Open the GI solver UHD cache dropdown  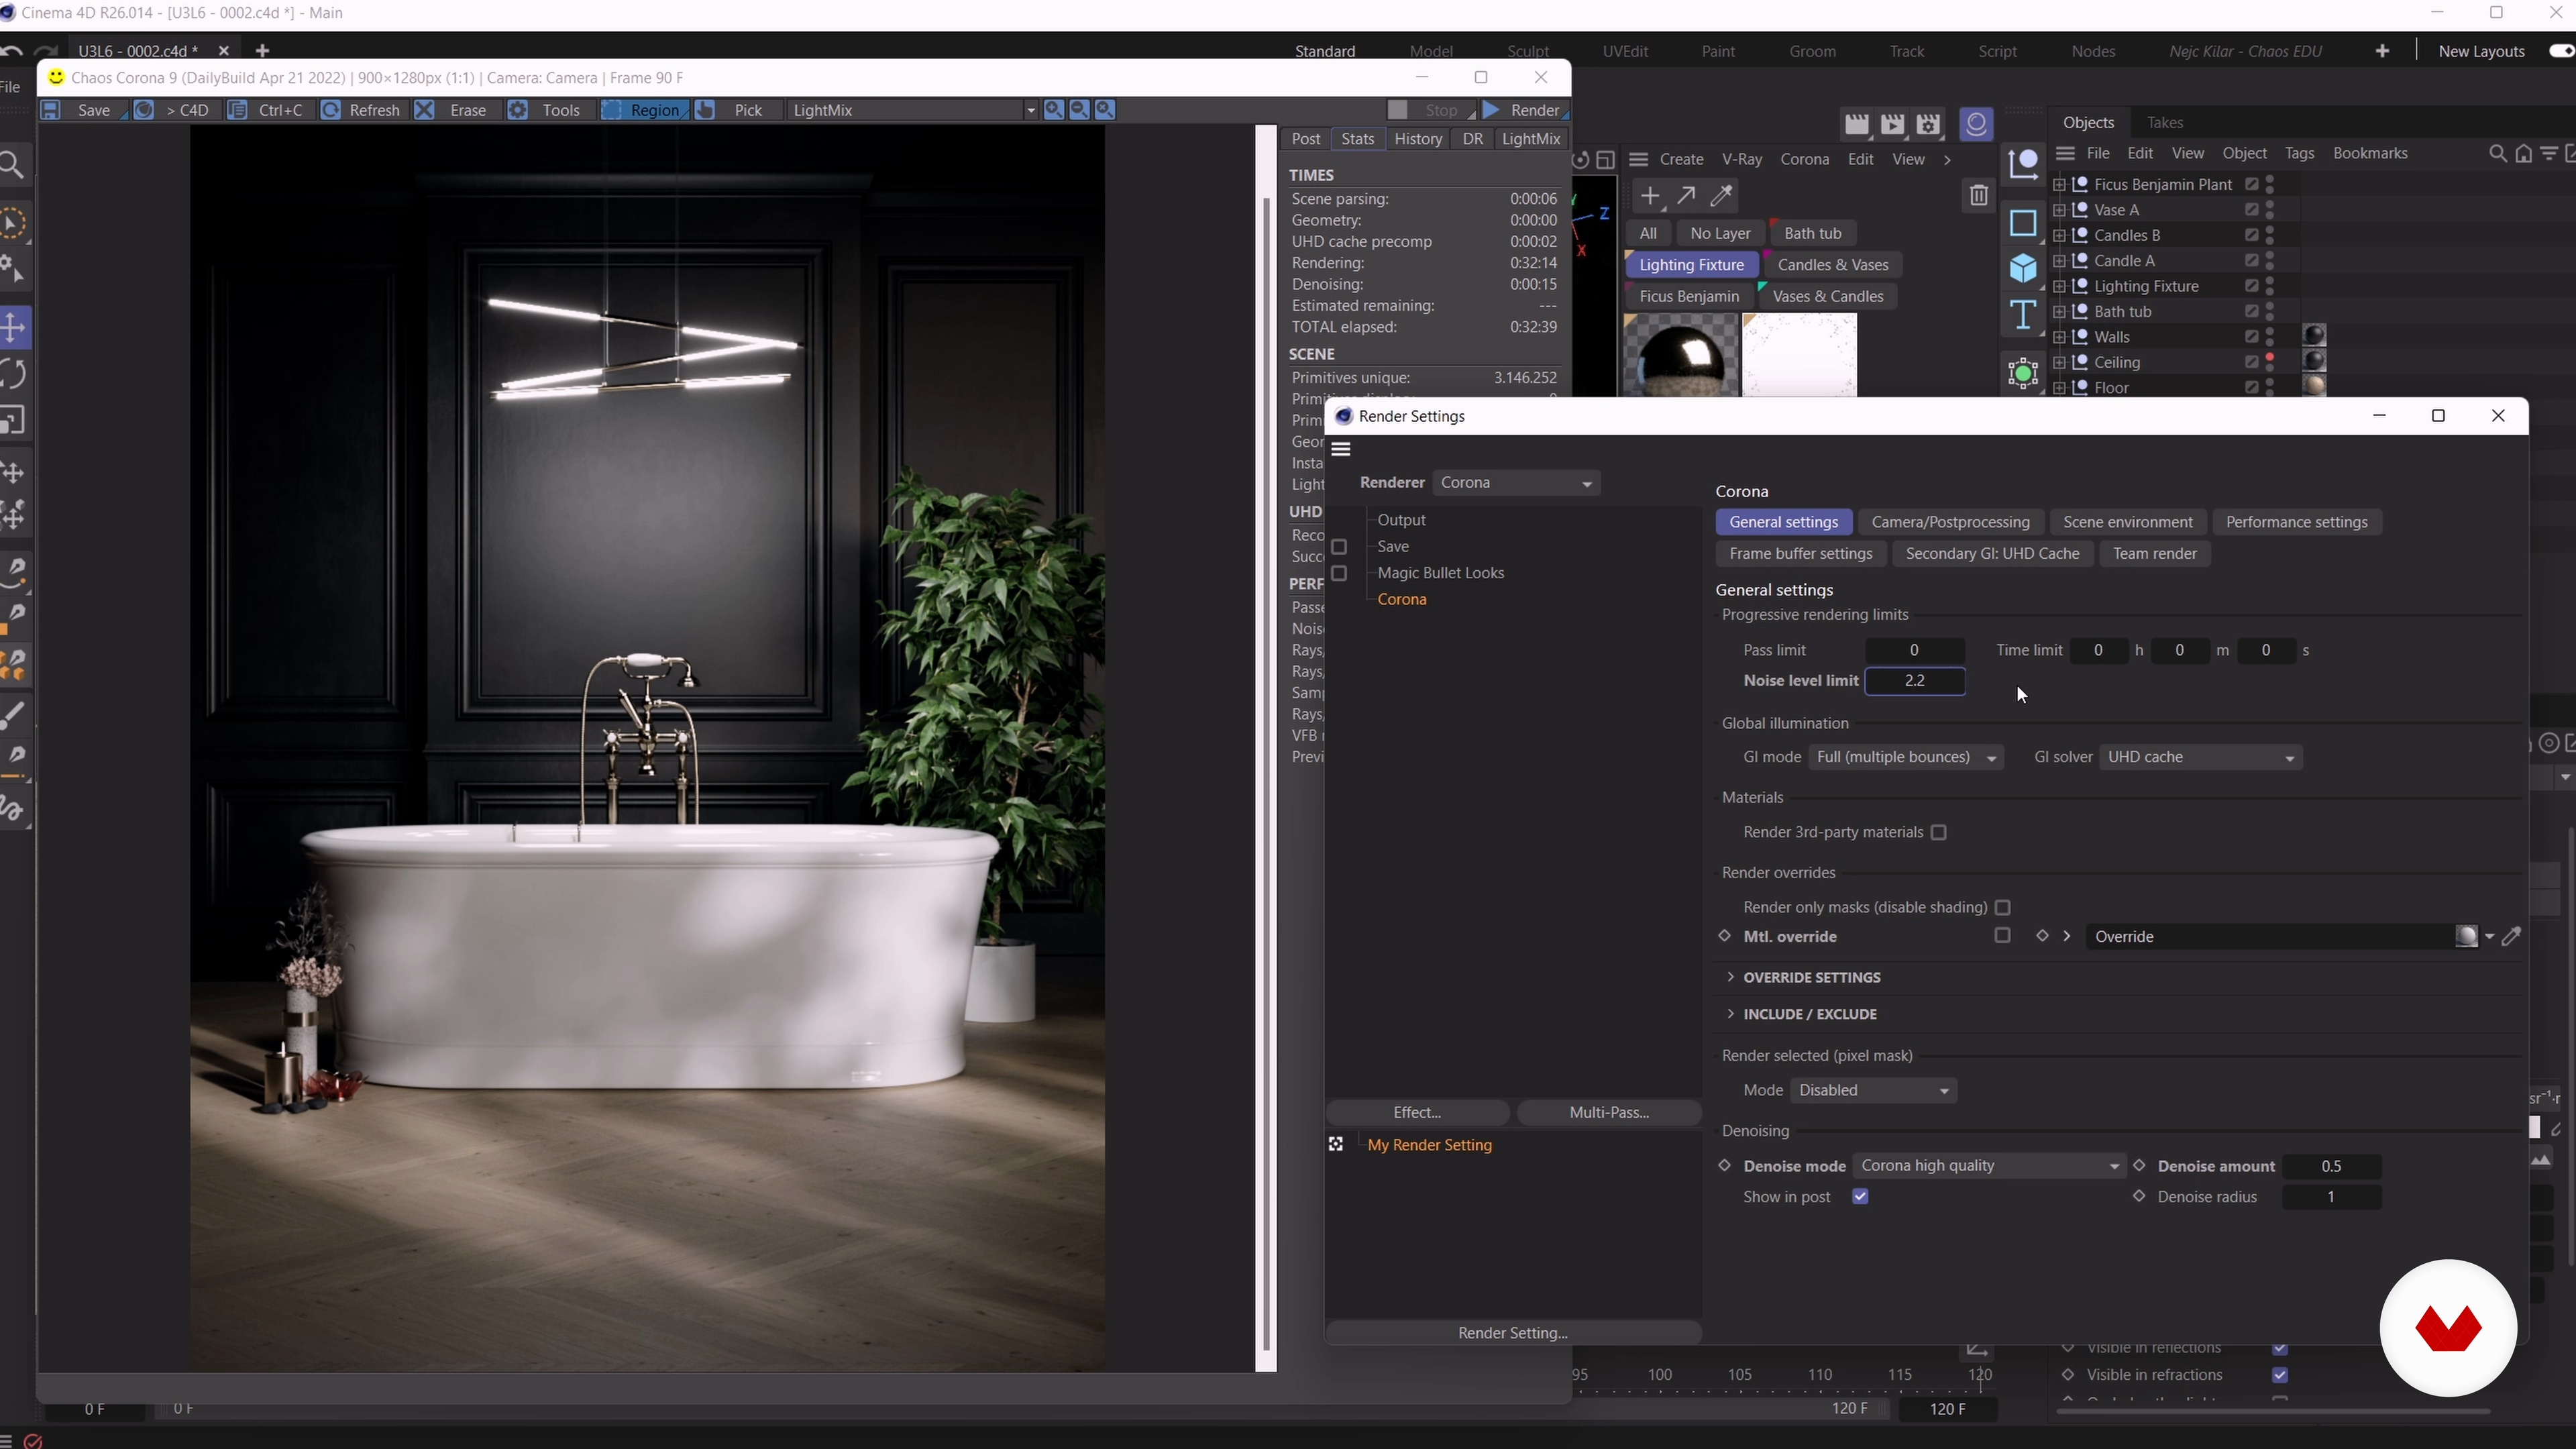tap(2201, 758)
